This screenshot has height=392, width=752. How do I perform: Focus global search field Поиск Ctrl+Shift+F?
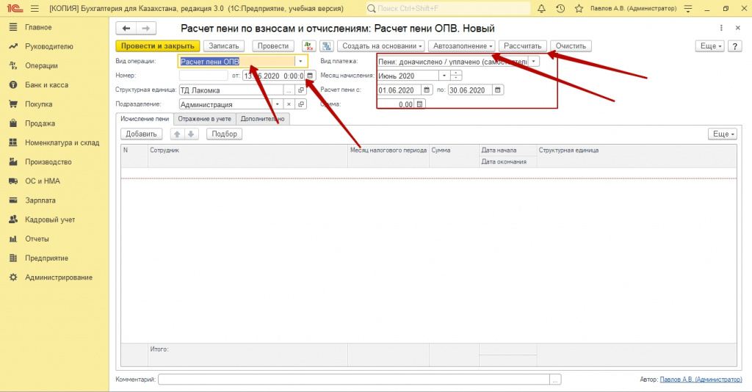(x=449, y=9)
